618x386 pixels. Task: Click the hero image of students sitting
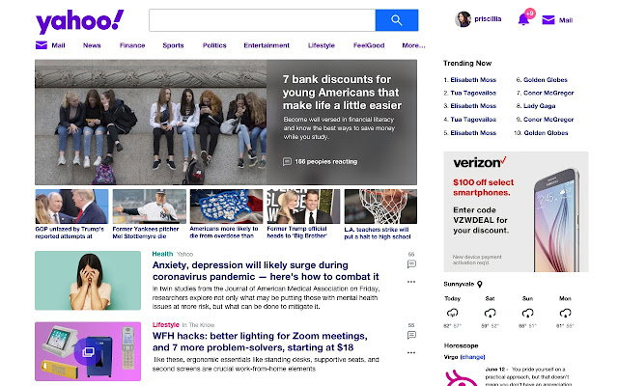[151, 123]
